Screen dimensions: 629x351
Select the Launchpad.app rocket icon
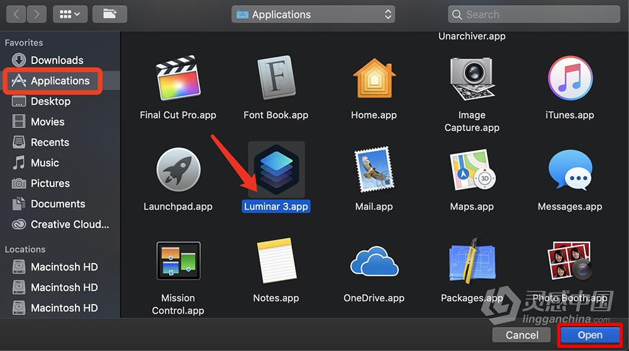click(x=178, y=170)
